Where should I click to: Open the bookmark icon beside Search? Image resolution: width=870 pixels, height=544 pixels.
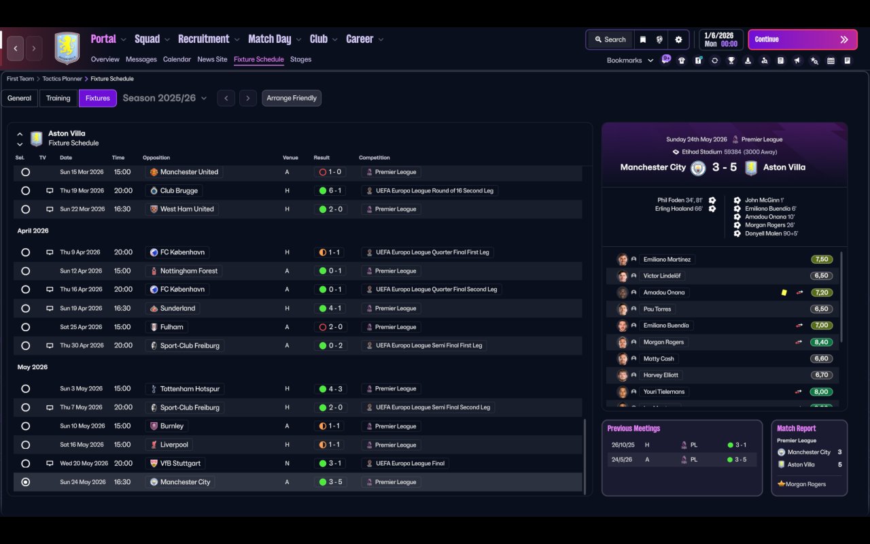tap(642, 39)
